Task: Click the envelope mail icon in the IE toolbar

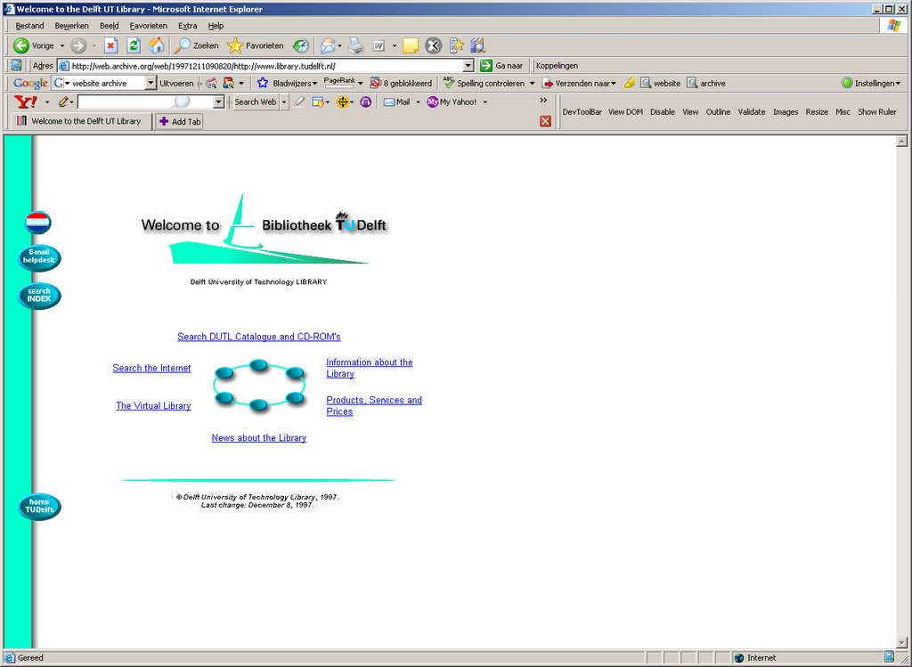Action: pos(328,45)
